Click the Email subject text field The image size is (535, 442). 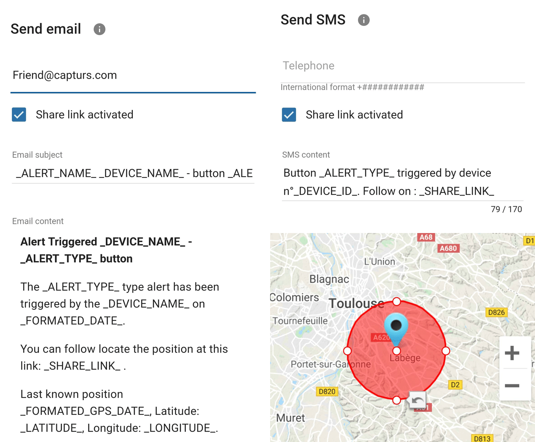tap(133, 173)
